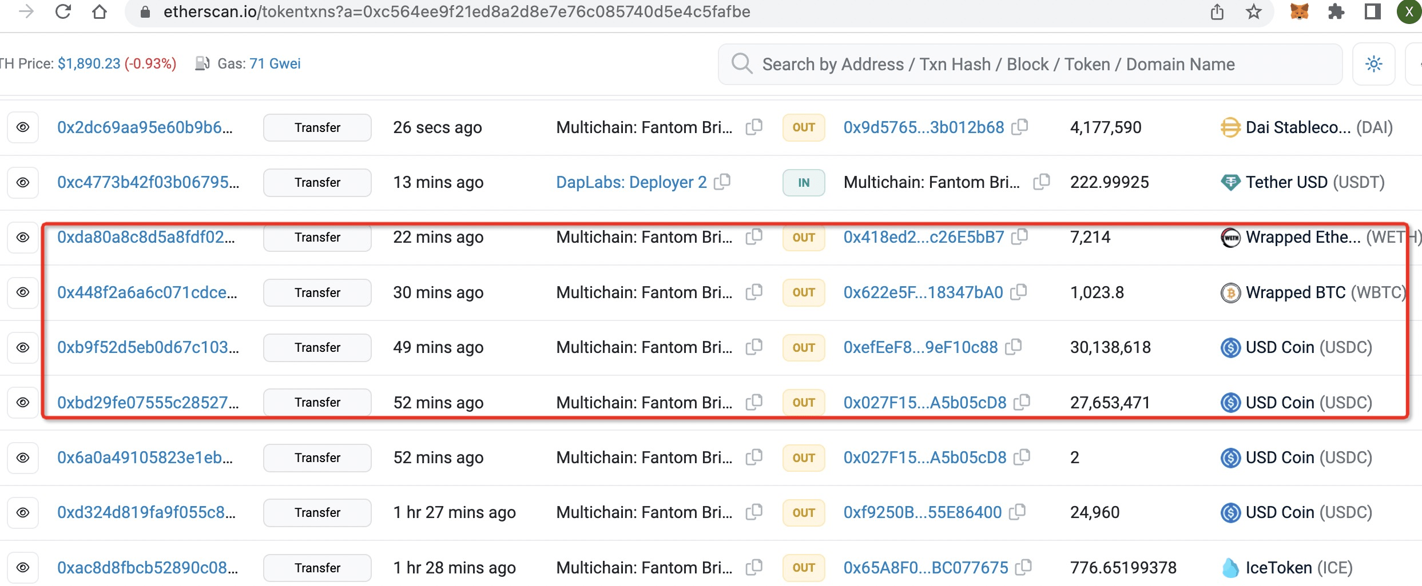The width and height of the screenshot is (1422, 586).
Task: Open transaction 0xda80a8c8d5a8fdf02...
Action: pyautogui.click(x=146, y=237)
